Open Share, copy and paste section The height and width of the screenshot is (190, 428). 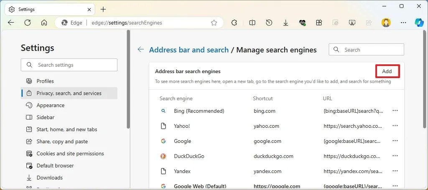(69, 142)
